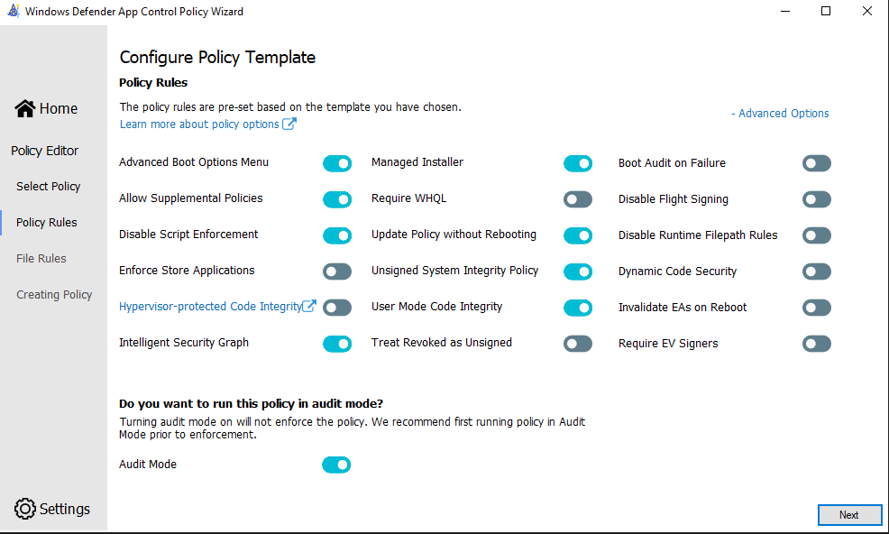Screen dimensions: 889x534
Task: Disable the Managed Installer toggle
Action: click(x=578, y=163)
